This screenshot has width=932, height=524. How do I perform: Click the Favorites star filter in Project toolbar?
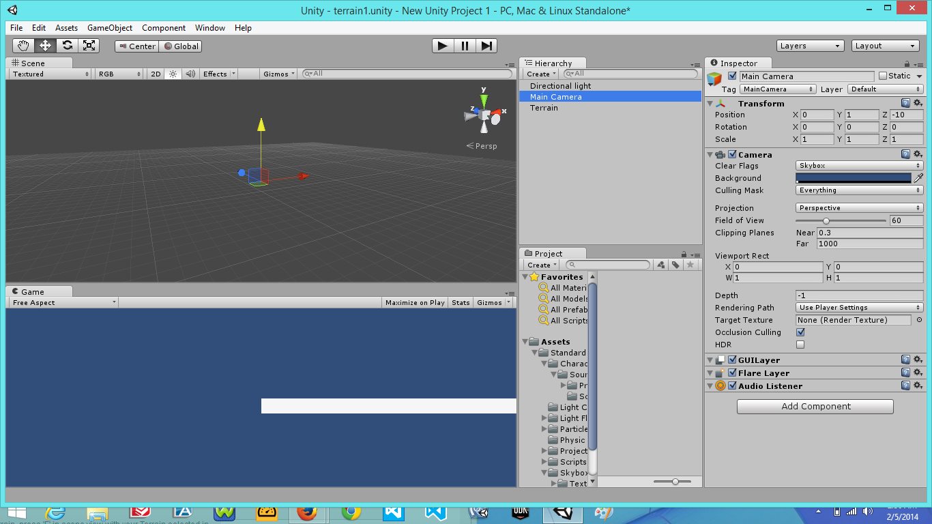pos(690,265)
